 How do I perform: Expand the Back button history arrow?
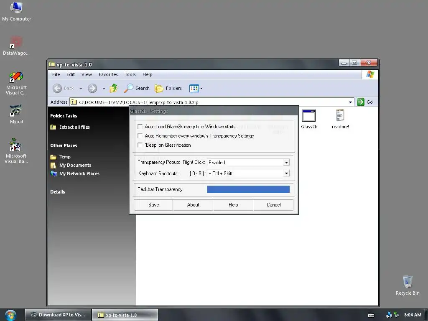81,89
